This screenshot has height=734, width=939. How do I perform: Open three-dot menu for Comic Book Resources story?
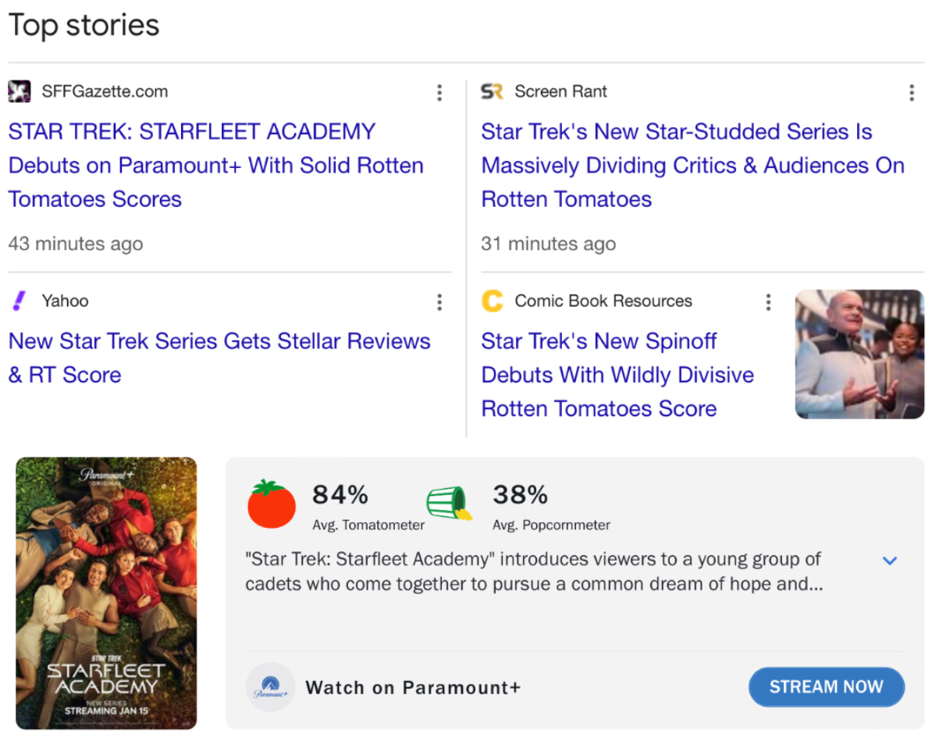768,302
